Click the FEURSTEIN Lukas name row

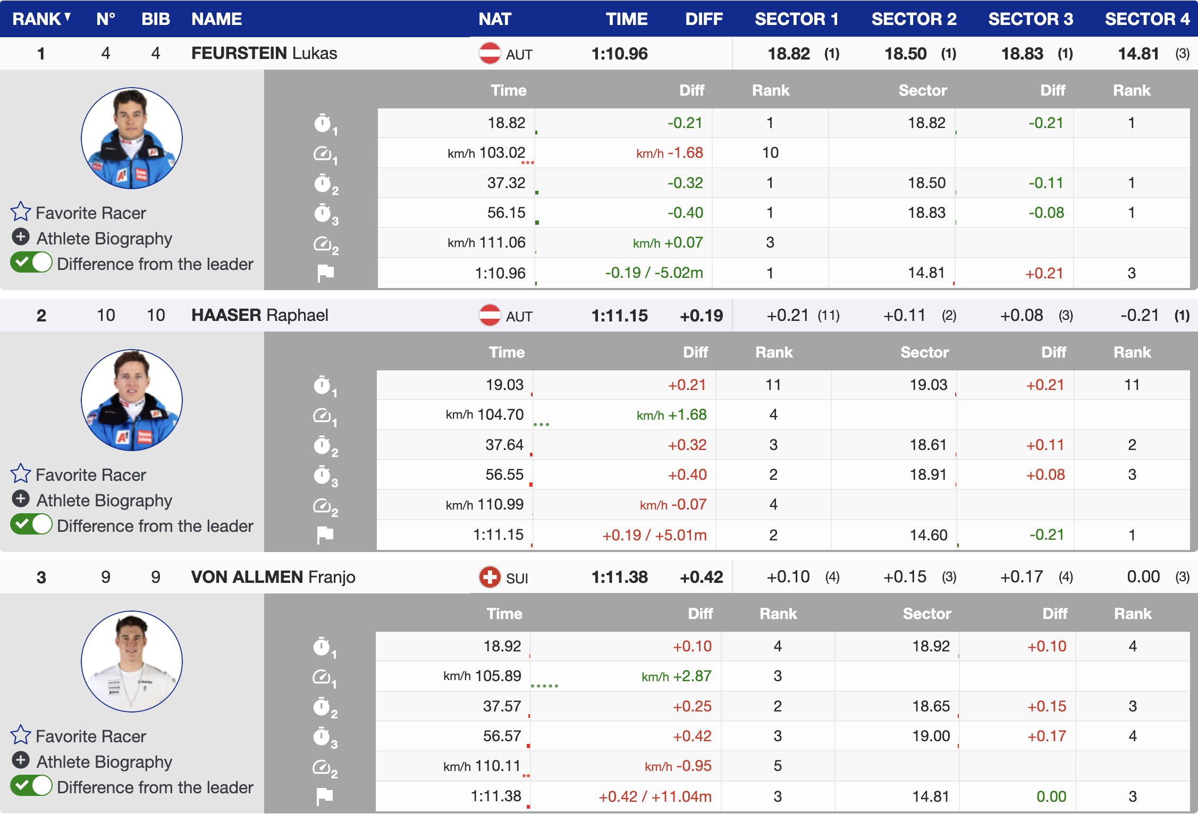click(x=264, y=53)
